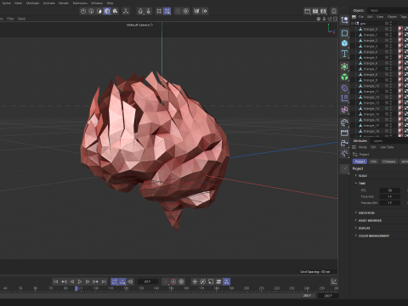Image resolution: width=408 pixels, height=306 pixels.
Task: Click the hierarchy axis tool icon in toolbar
Action: click(126, 11)
